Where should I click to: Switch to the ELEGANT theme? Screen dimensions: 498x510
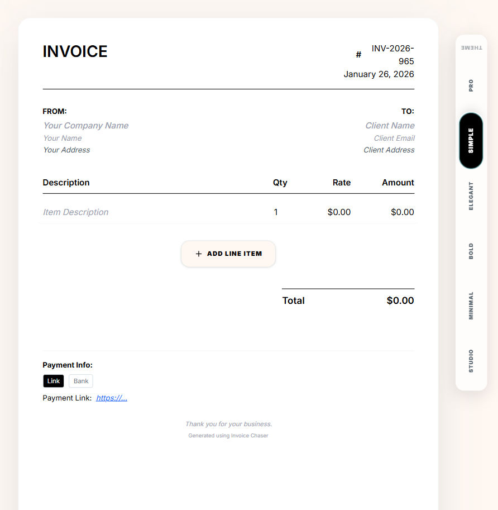(x=471, y=197)
